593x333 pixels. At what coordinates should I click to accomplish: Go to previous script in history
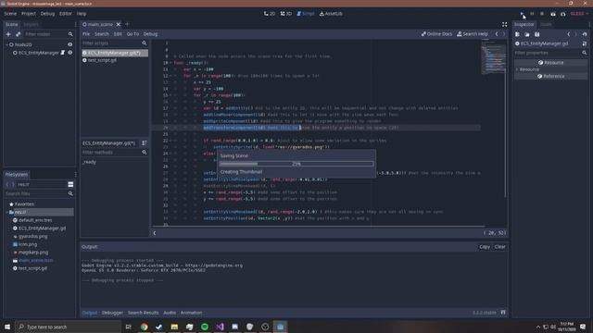click(x=497, y=34)
